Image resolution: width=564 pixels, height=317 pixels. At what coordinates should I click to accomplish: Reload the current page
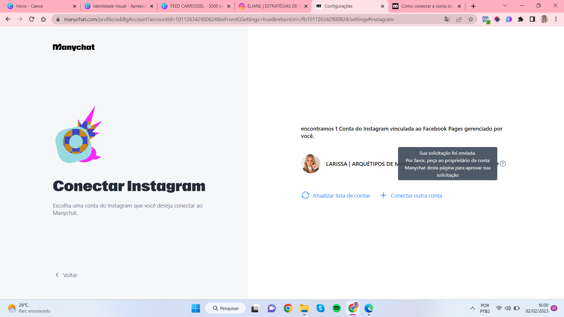coord(32,19)
